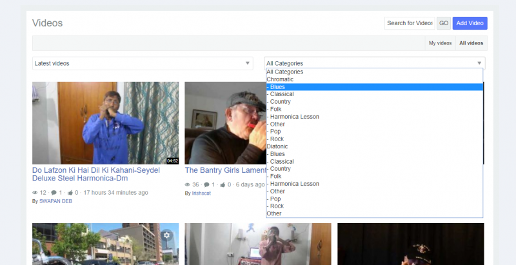Click the Search for Videos input field
Viewport: 516px width, 265px height.
[x=410, y=23]
